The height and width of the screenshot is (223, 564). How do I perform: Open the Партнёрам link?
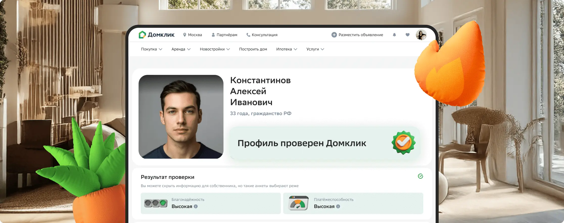tap(224, 35)
